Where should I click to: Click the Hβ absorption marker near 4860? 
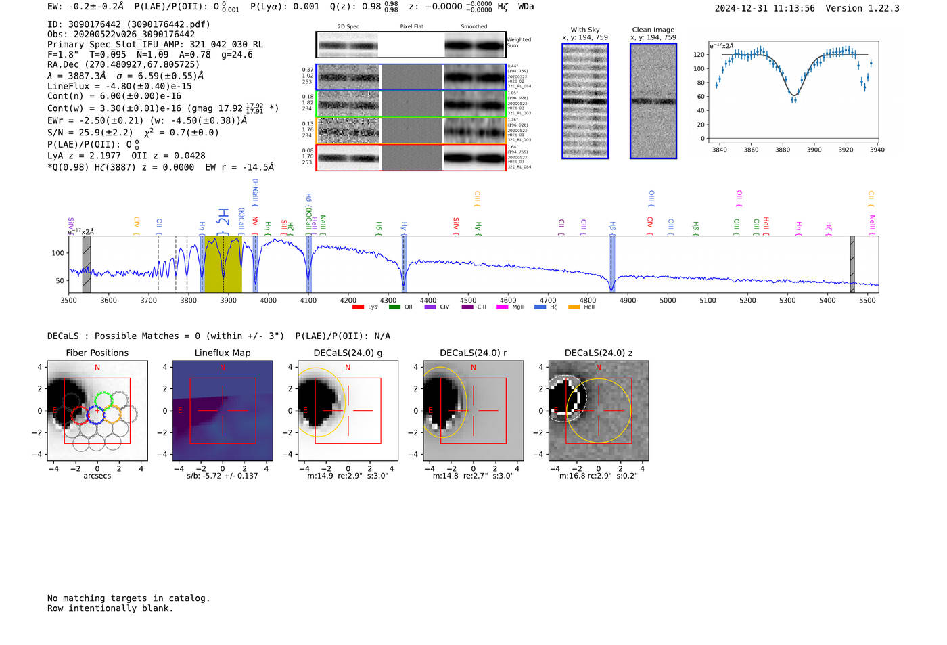[612, 265]
